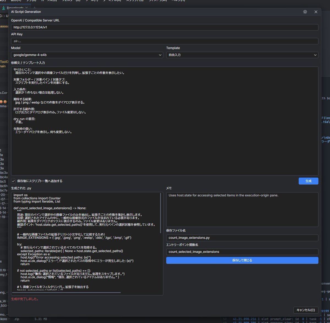Click the "生成が完了しました。" status message
Viewport: 330px width, 323px height.
click(x=25, y=299)
